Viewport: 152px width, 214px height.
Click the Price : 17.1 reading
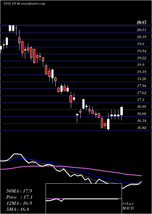point(19,197)
